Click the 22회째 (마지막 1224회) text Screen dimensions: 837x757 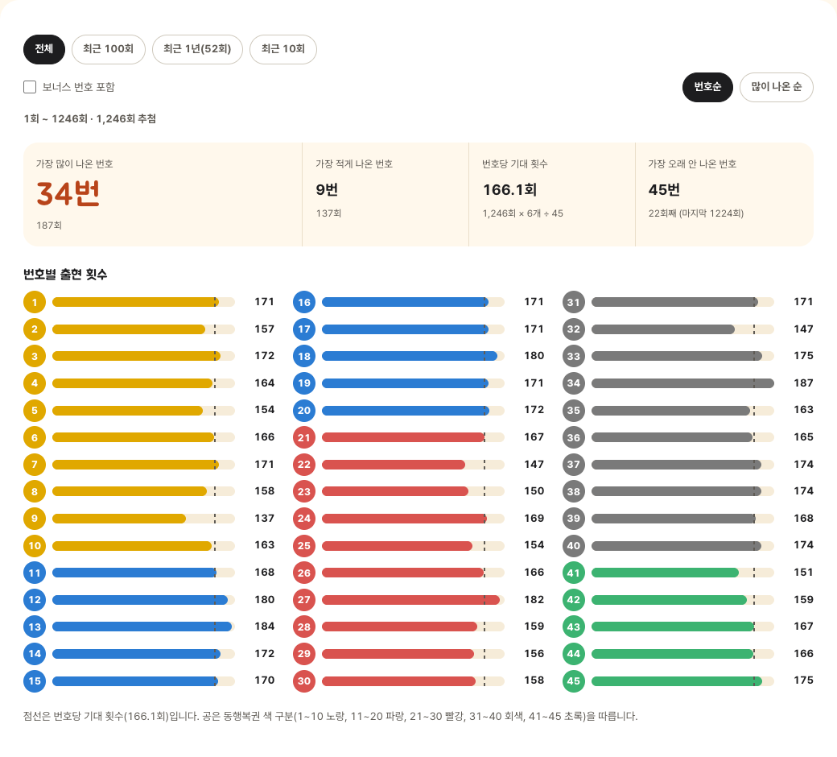(x=695, y=213)
